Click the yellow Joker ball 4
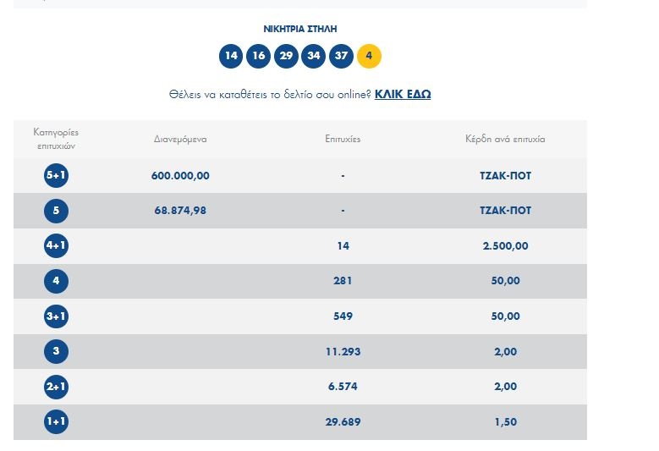This screenshot has width=659, height=451. point(369,57)
